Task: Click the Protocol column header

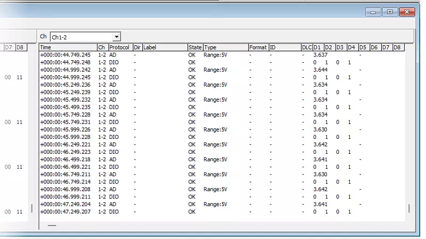Action: (120, 47)
